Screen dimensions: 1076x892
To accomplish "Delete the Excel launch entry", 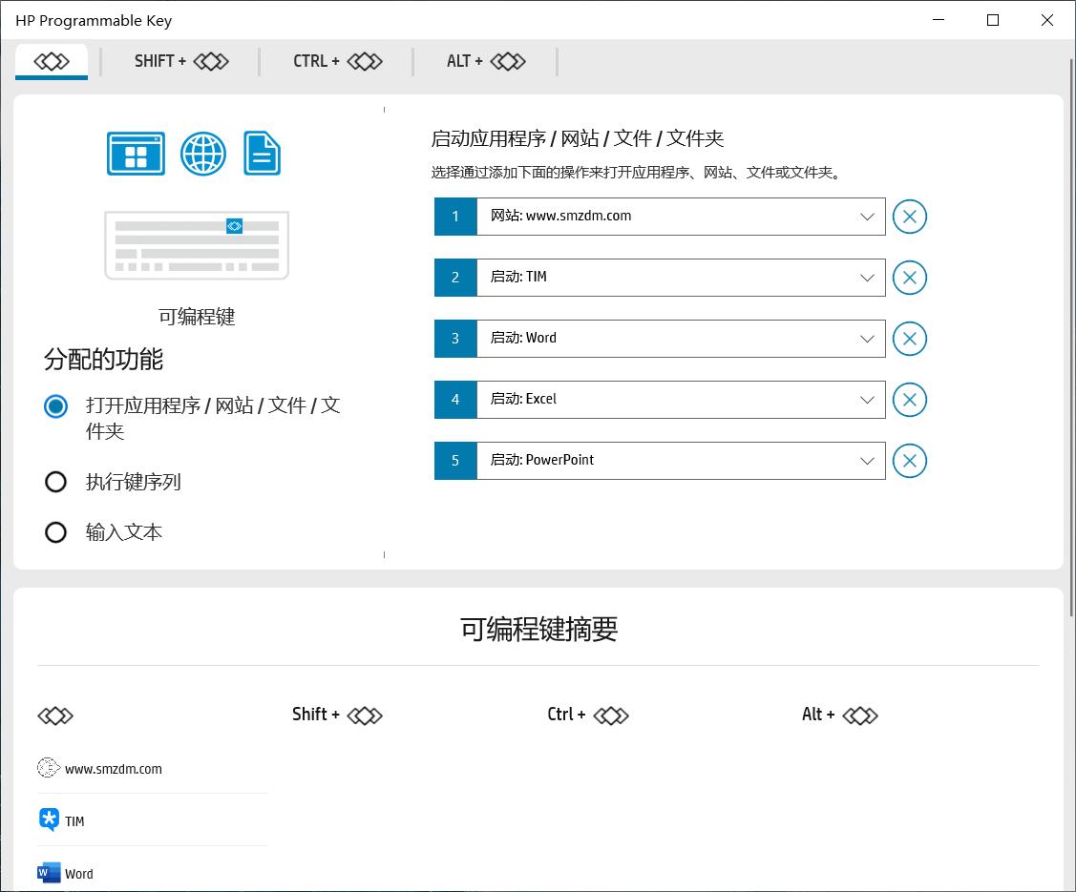I will tap(909, 400).
